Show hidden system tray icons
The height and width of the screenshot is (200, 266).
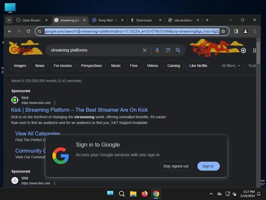(211, 194)
